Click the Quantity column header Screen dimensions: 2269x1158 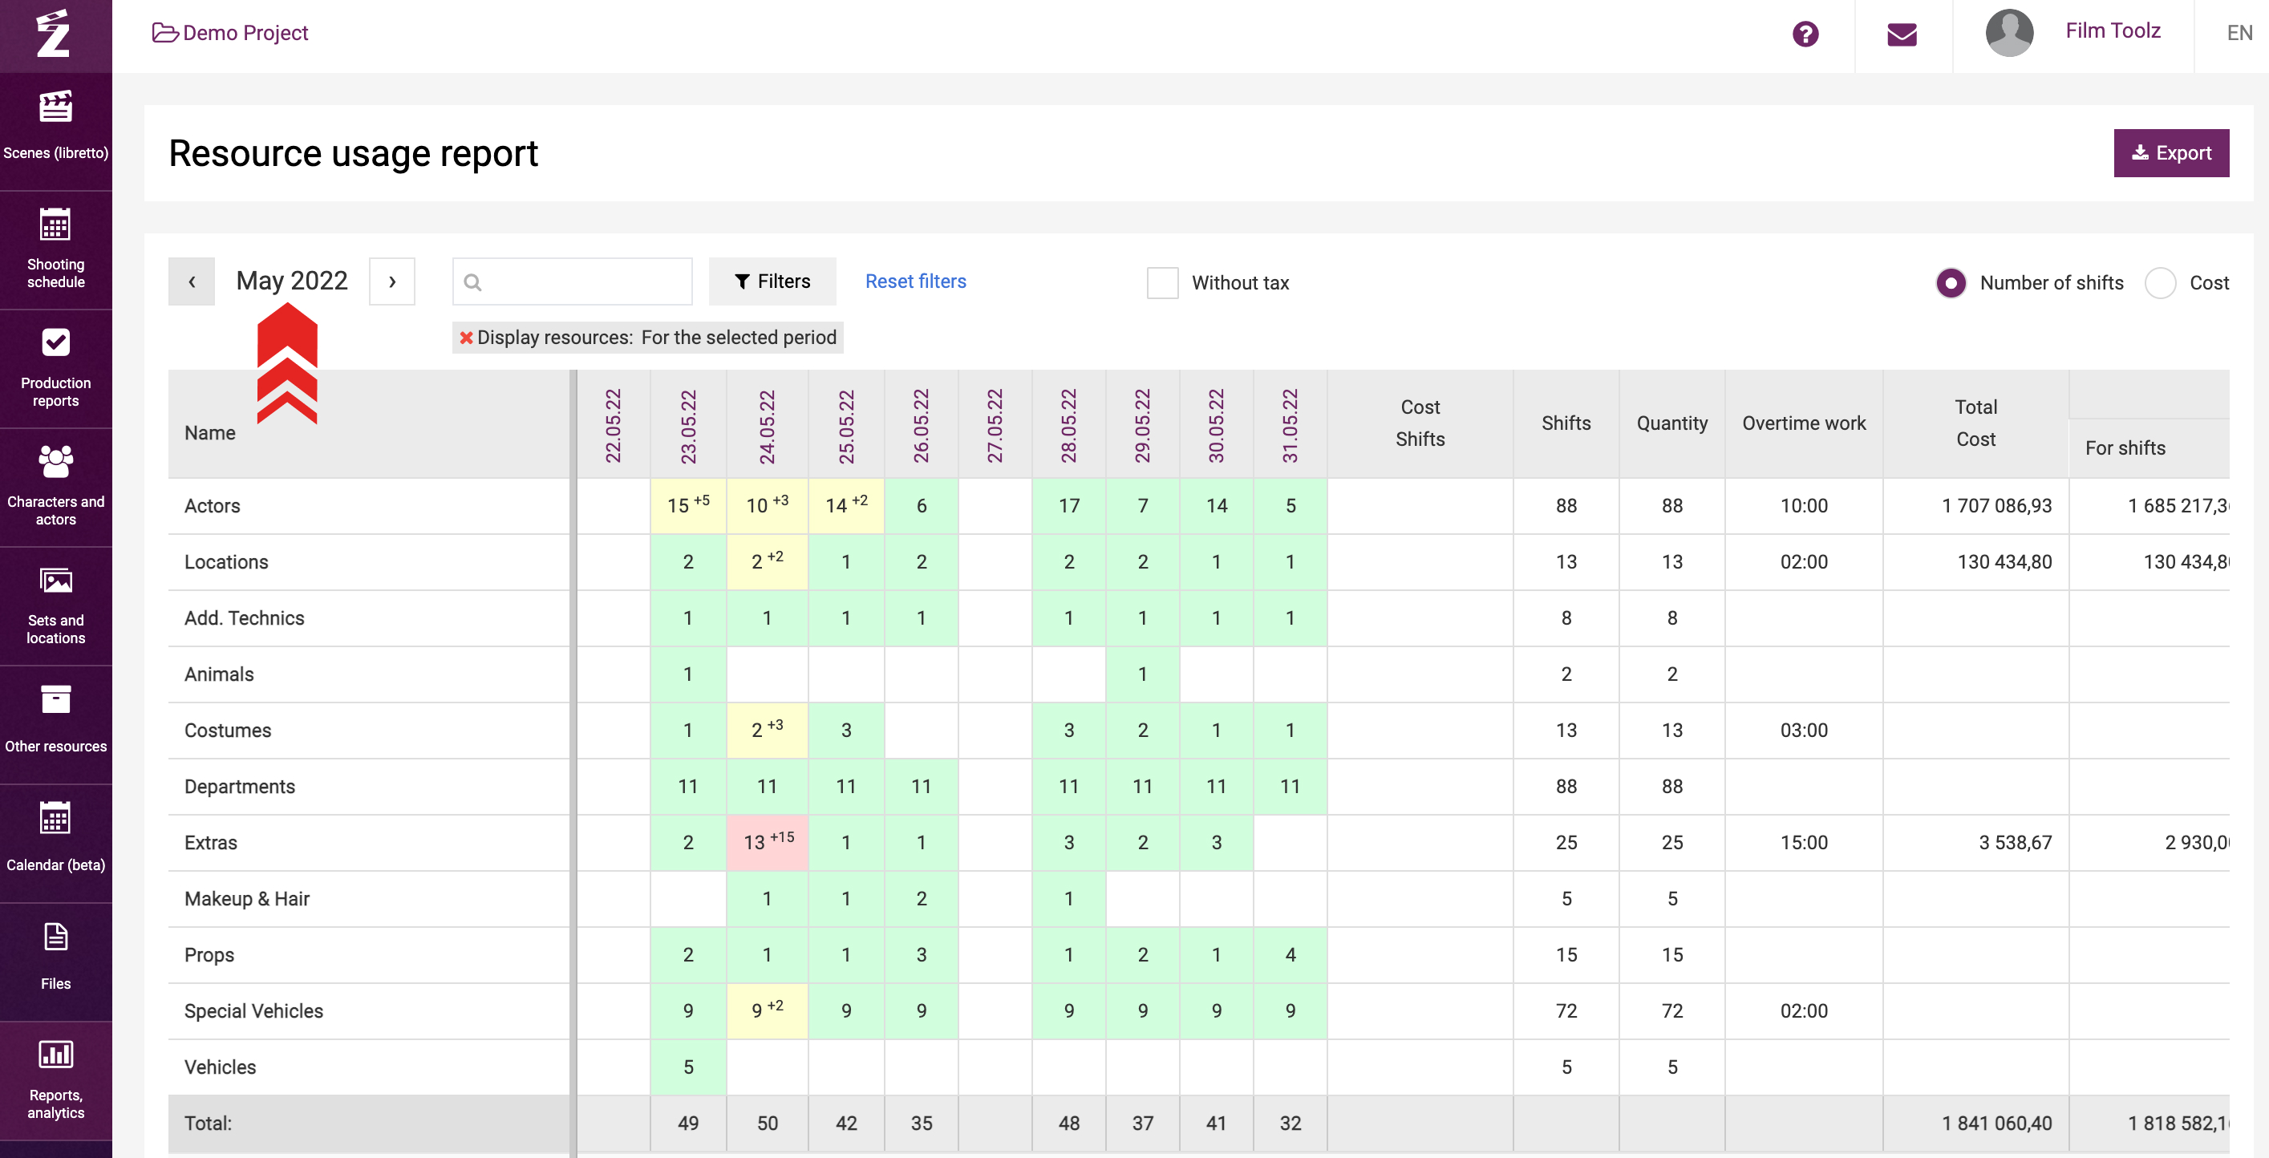[1671, 423]
